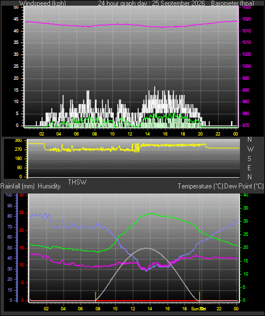
Task: Click the 24 hour graph day title
Action: click(151, 3)
